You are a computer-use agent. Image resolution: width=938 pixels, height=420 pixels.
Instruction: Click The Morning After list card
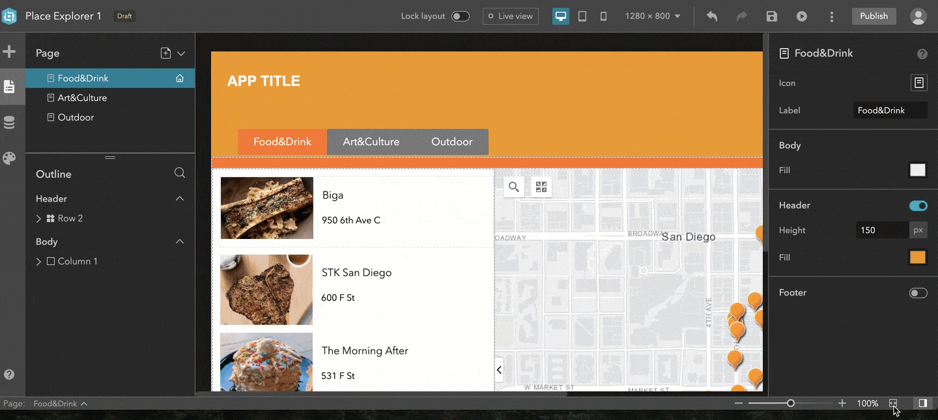point(356,362)
